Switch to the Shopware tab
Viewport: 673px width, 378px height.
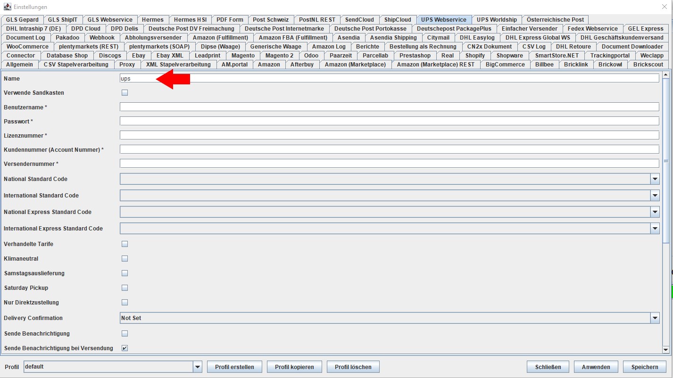(x=510, y=56)
